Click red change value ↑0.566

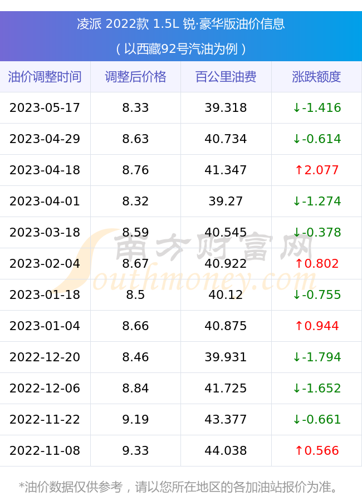317,451
